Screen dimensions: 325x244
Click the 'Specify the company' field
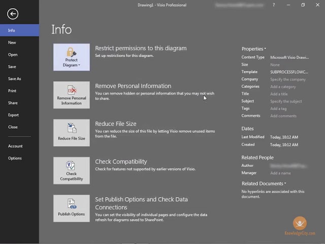tap(288, 79)
